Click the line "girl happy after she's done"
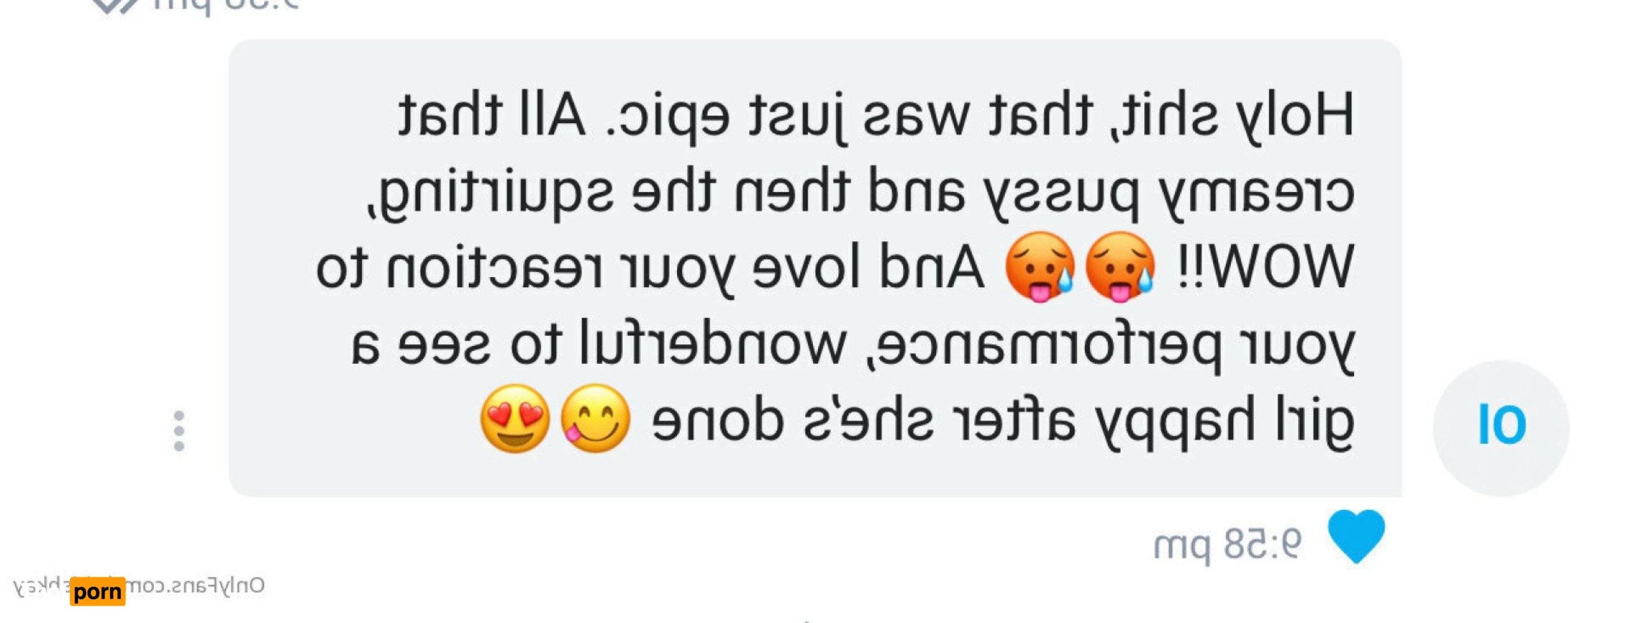 tap(1003, 420)
